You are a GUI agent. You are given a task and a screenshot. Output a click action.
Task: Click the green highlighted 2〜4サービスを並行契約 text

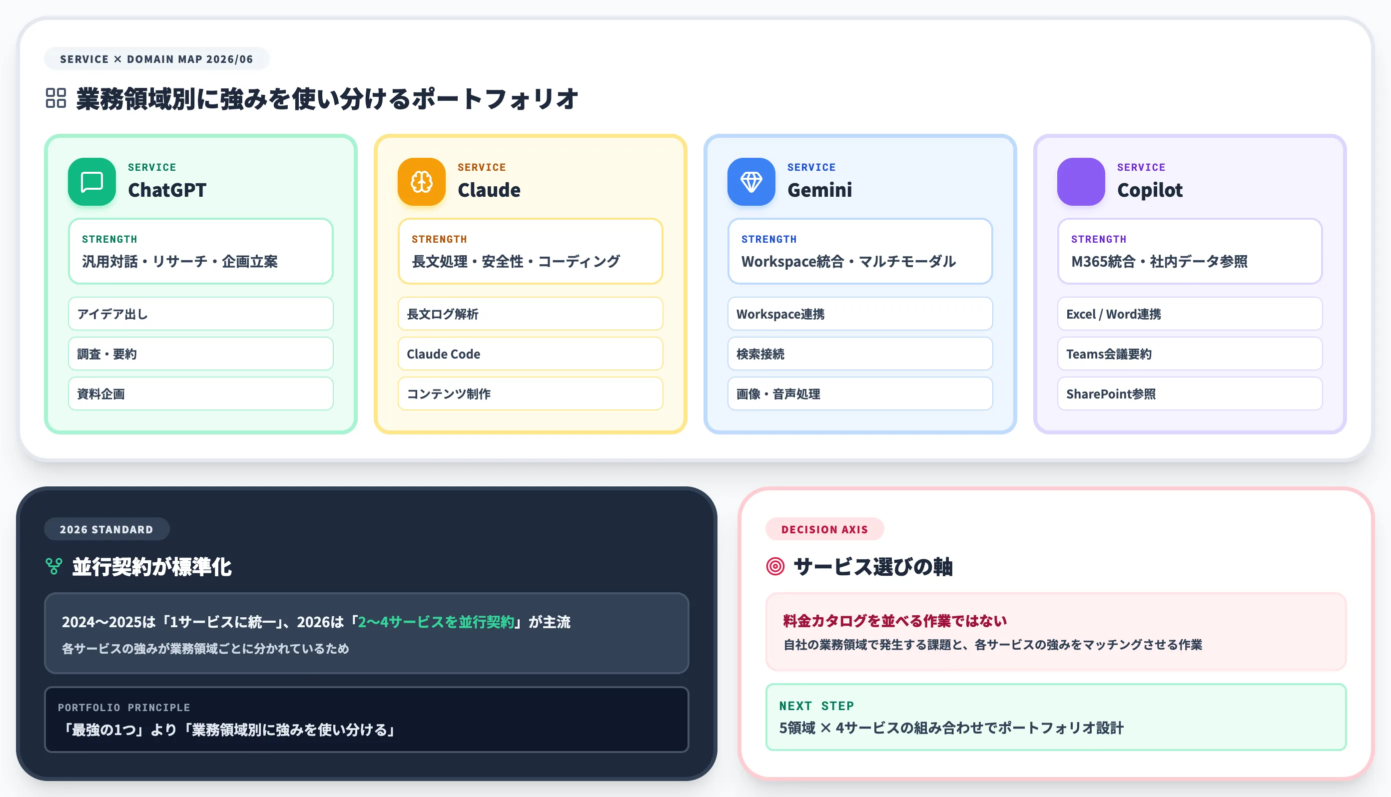(436, 622)
